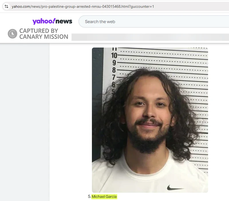
Task: Click number 10 on the height chart
Action: 114,56
